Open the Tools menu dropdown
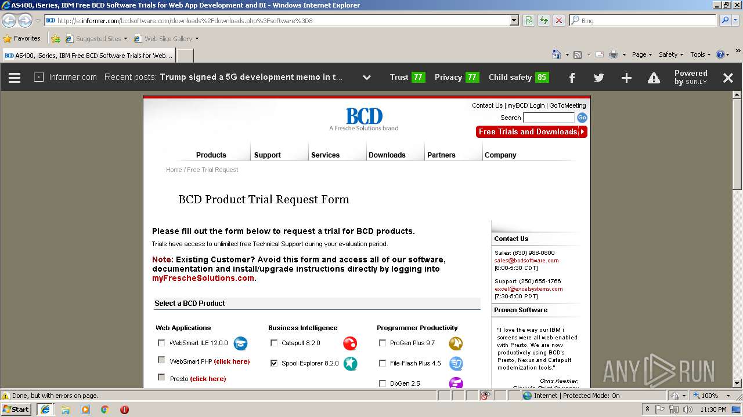Screen dimensions: 743x417 tap(701, 54)
